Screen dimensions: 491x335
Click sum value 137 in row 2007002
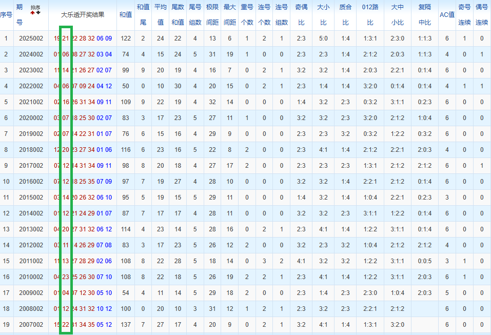tap(126, 325)
